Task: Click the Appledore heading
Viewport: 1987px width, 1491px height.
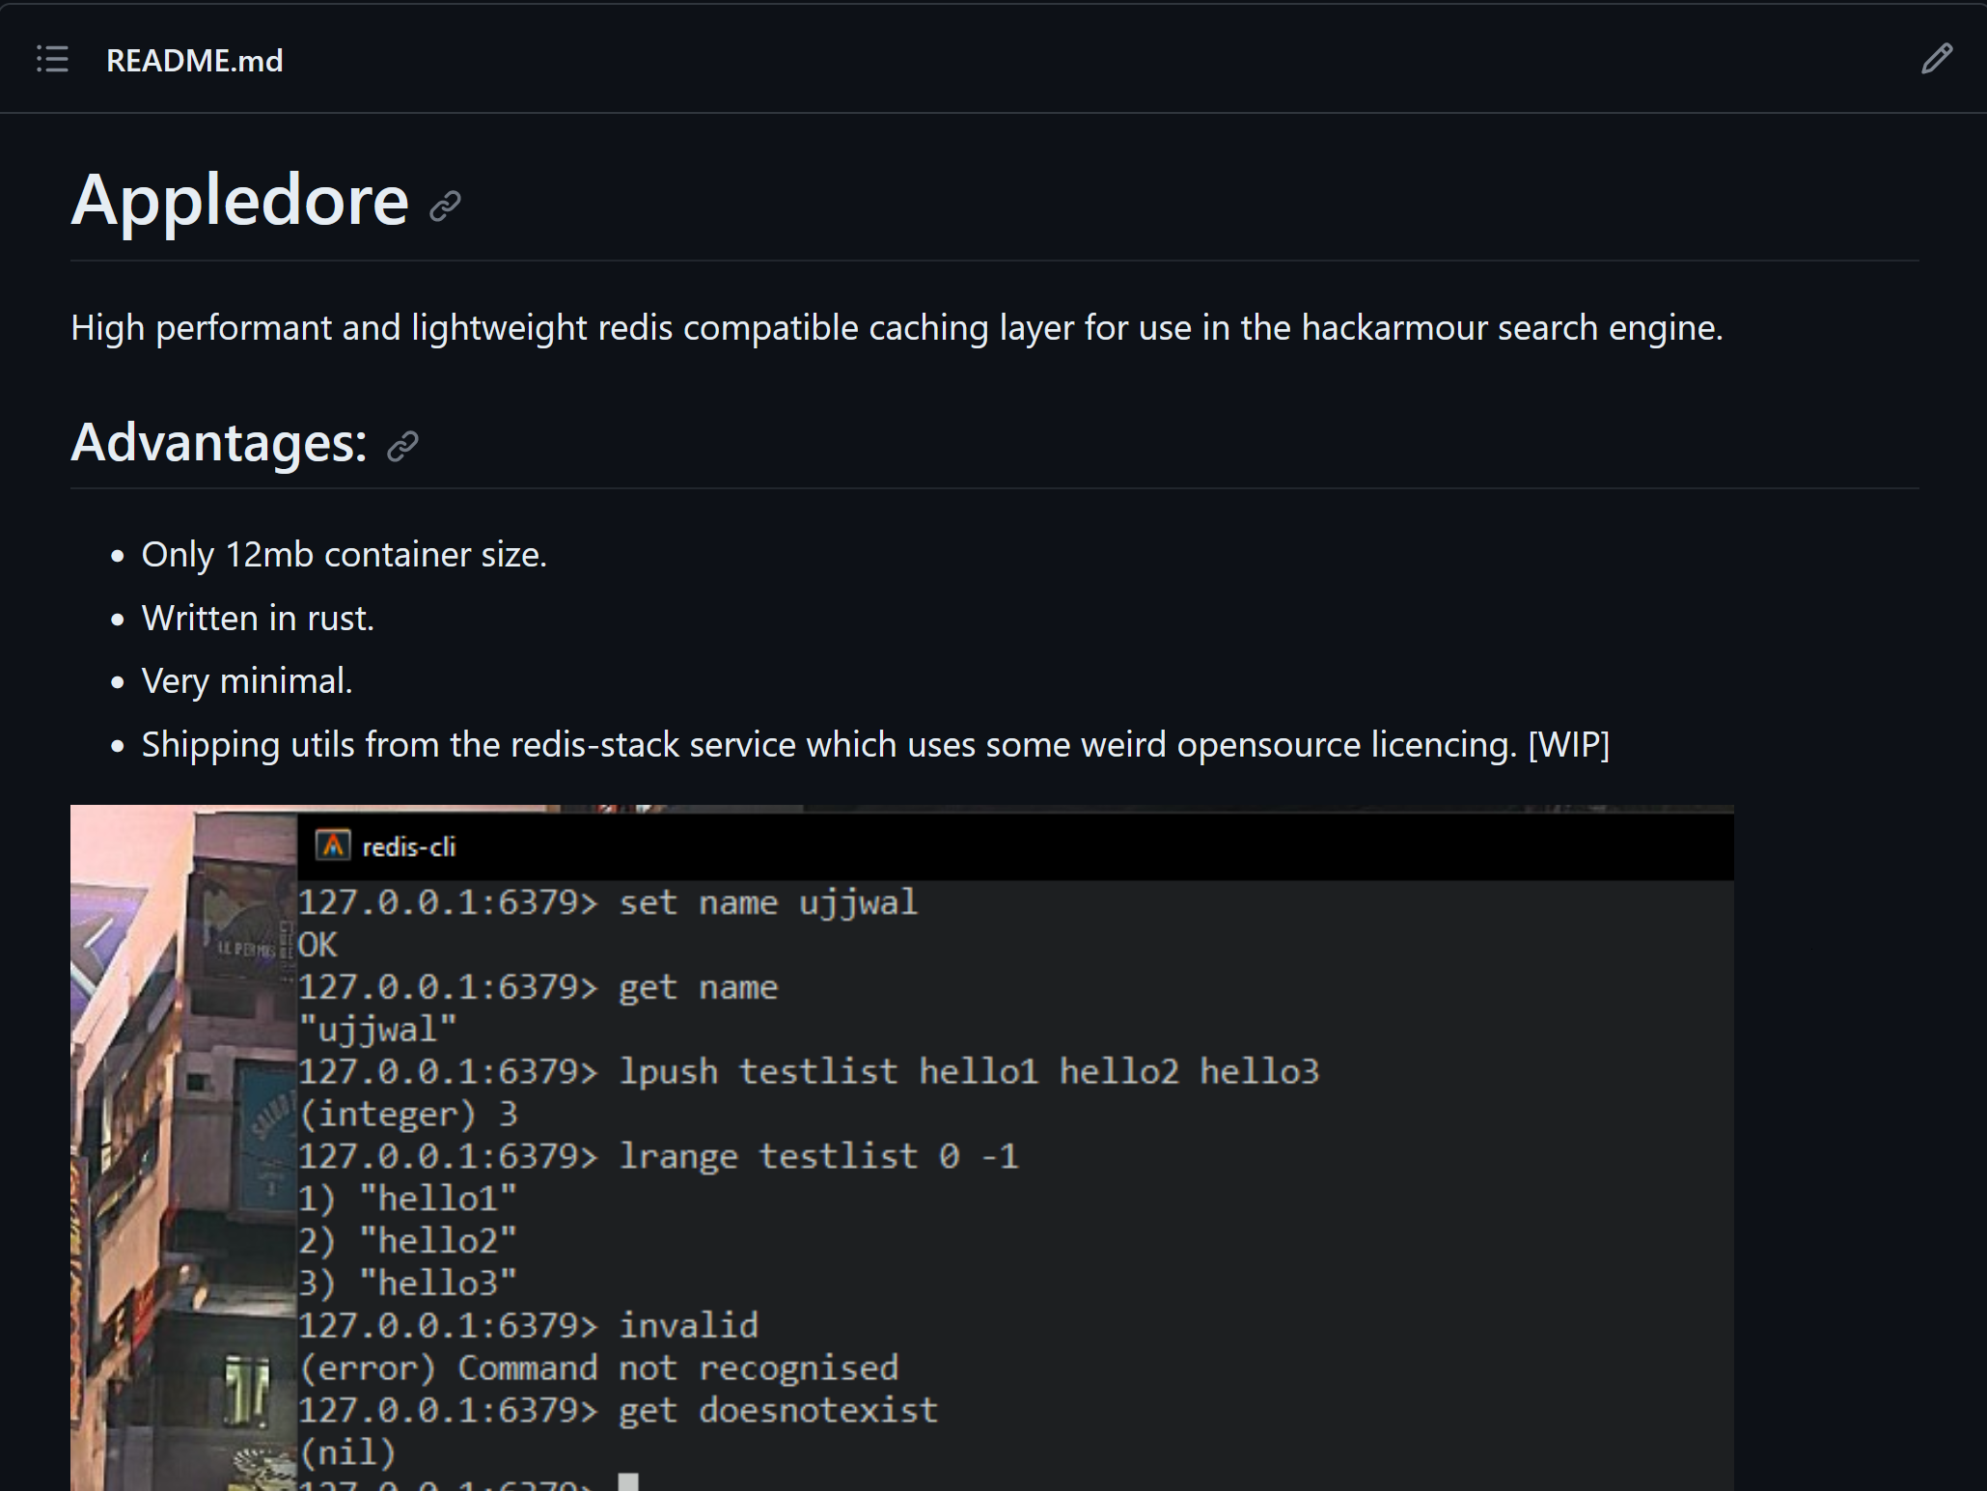Action: tap(240, 201)
